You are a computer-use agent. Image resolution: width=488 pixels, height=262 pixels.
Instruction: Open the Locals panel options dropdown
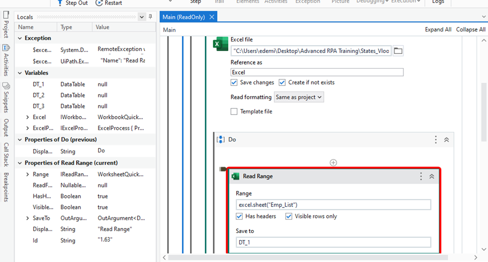click(142, 17)
